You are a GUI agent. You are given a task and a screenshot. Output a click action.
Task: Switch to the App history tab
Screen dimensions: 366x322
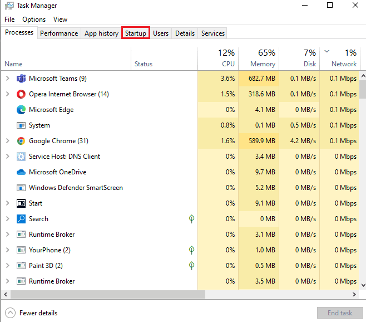101,33
